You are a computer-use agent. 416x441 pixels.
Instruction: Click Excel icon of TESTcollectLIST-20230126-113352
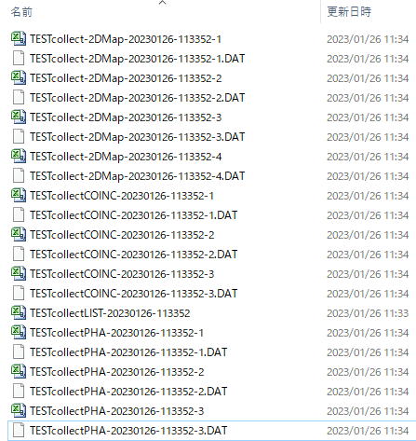(x=19, y=313)
